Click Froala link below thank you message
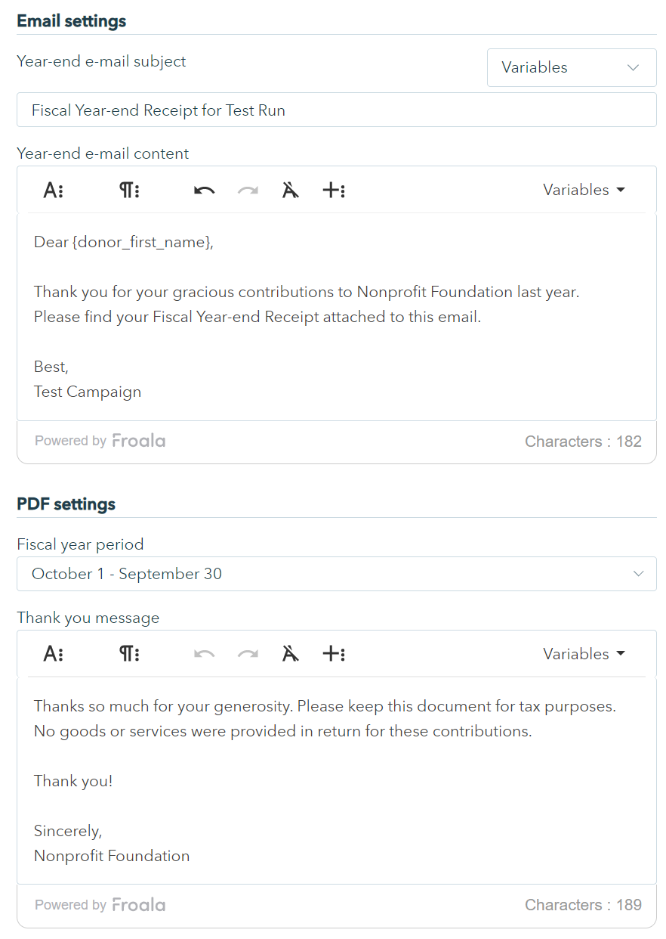Image resolution: width=666 pixels, height=939 pixels. pos(138,905)
